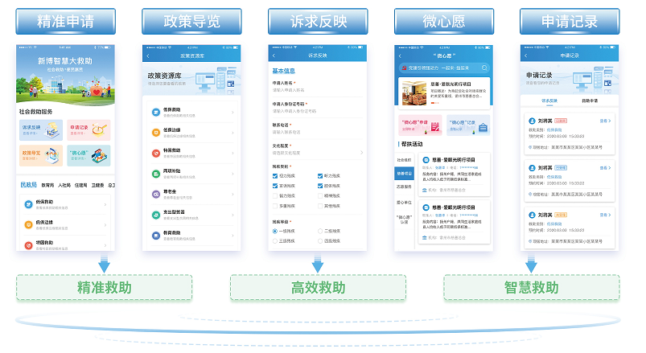Viewport: 646px width, 353px height.
Task: Tap green 两项补贴 icon in 政策资源库 list
Action: click(156, 174)
